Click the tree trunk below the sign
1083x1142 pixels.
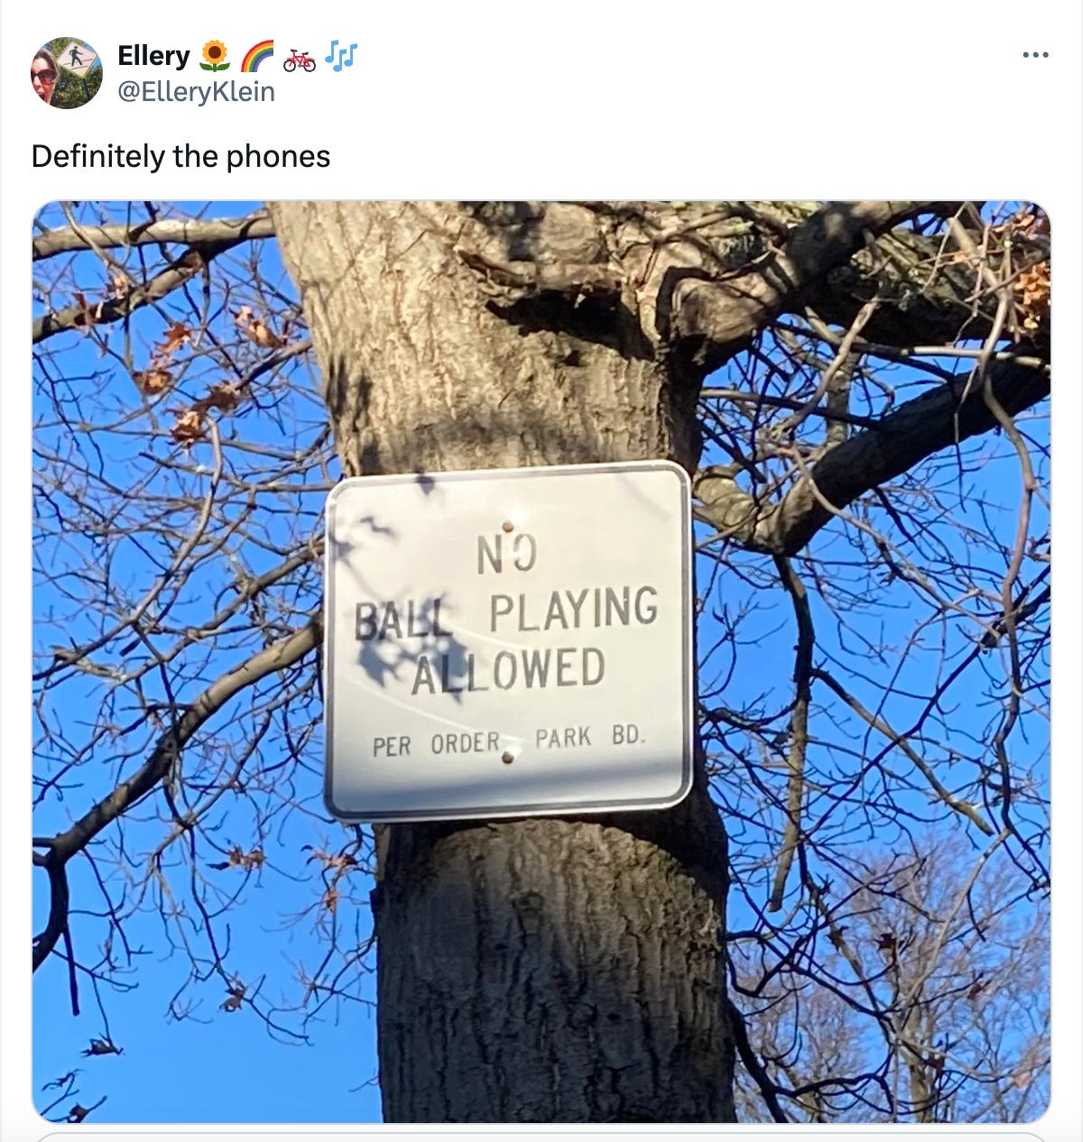pyautogui.click(x=551, y=970)
